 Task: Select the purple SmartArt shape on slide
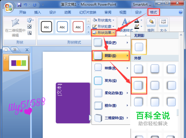[x=73, y=103]
